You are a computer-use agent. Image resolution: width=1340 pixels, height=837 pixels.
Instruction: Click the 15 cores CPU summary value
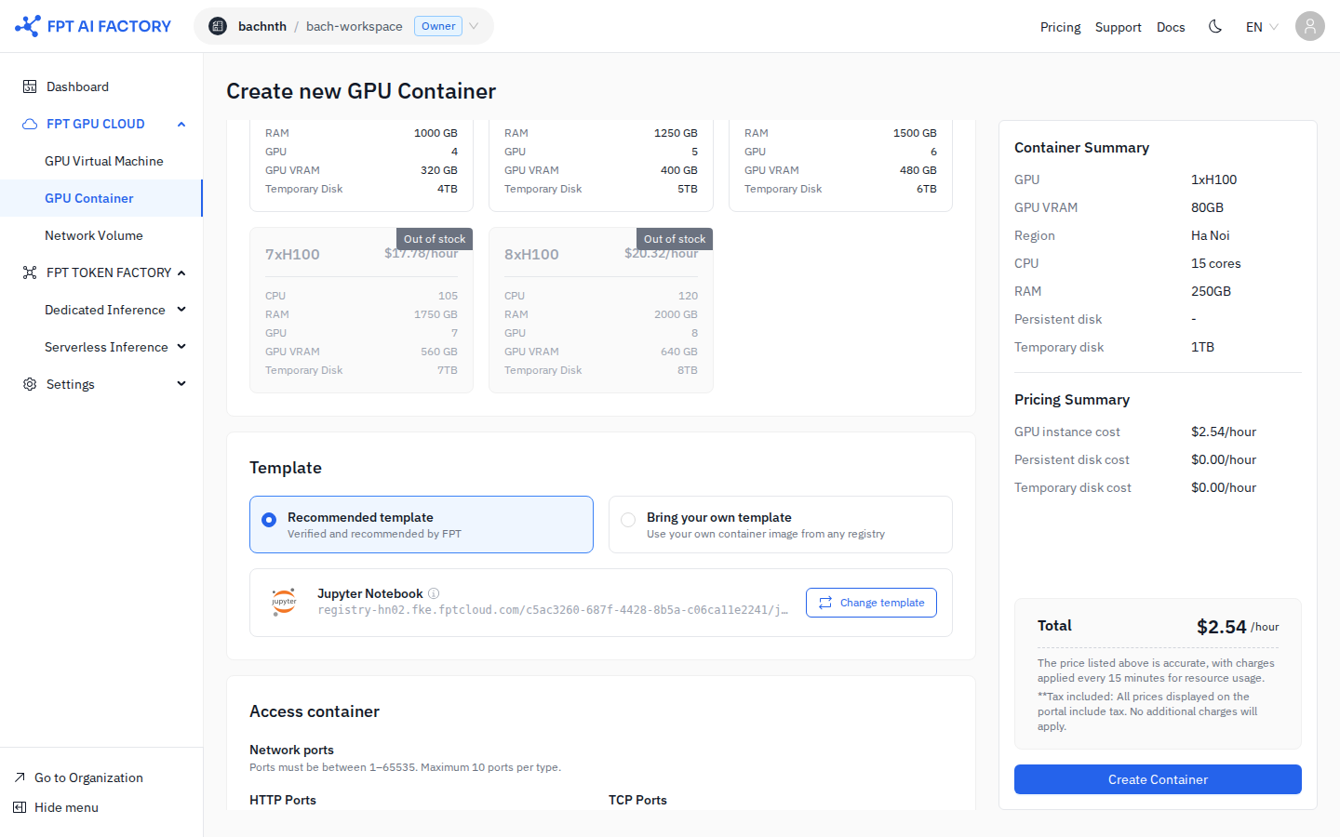coord(1216,263)
